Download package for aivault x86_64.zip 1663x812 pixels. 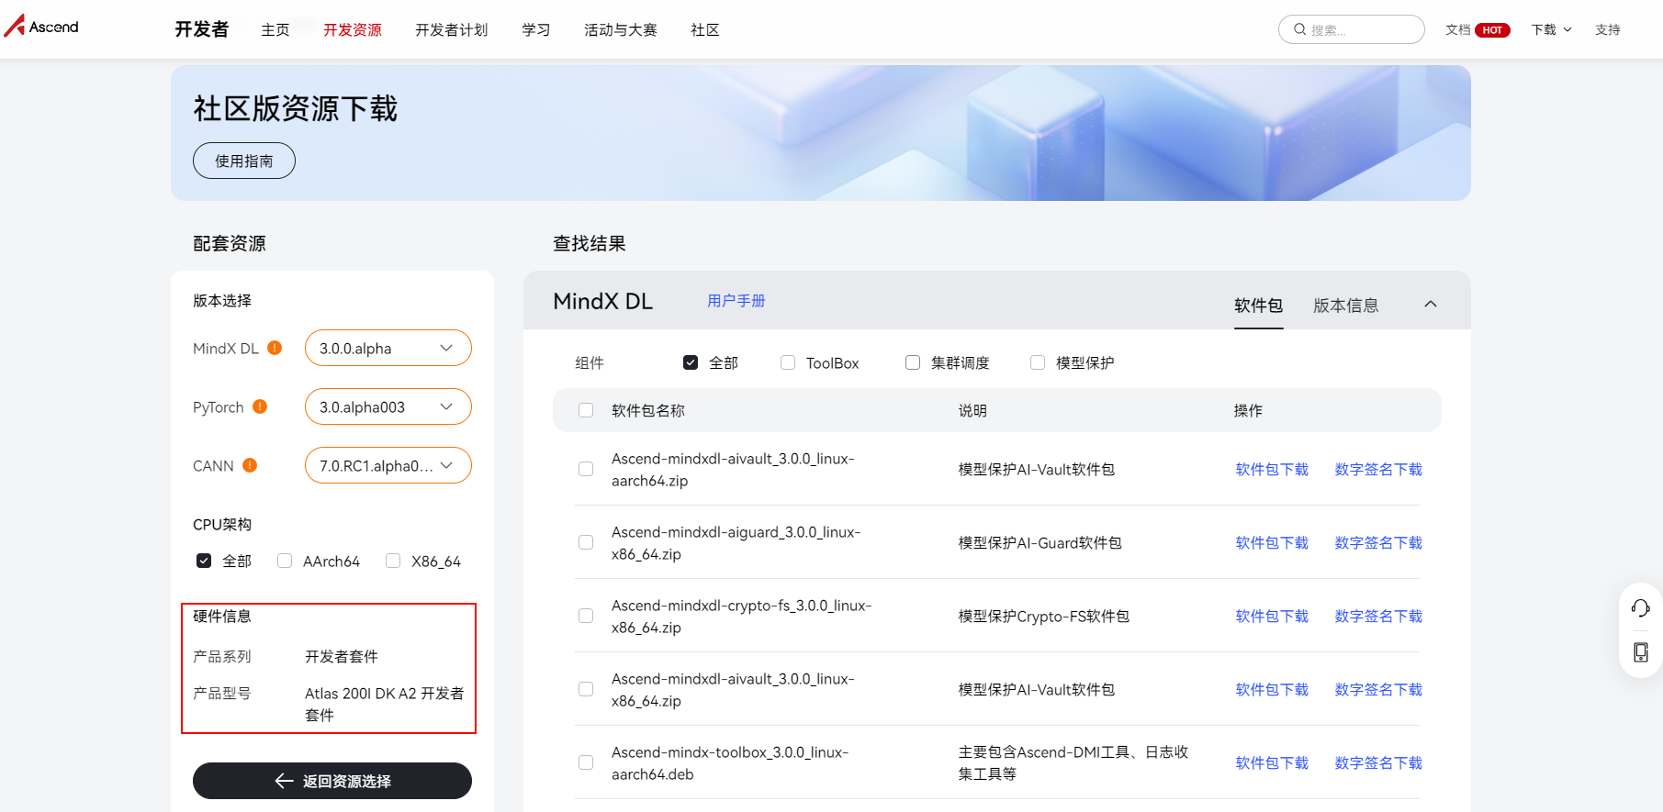click(x=1272, y=689)
